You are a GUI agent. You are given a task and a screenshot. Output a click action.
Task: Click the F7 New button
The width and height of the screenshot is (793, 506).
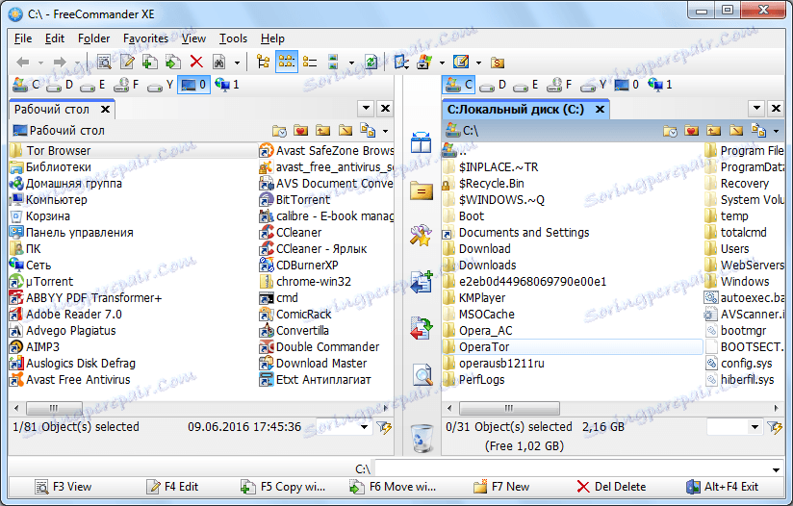[501, 487]
